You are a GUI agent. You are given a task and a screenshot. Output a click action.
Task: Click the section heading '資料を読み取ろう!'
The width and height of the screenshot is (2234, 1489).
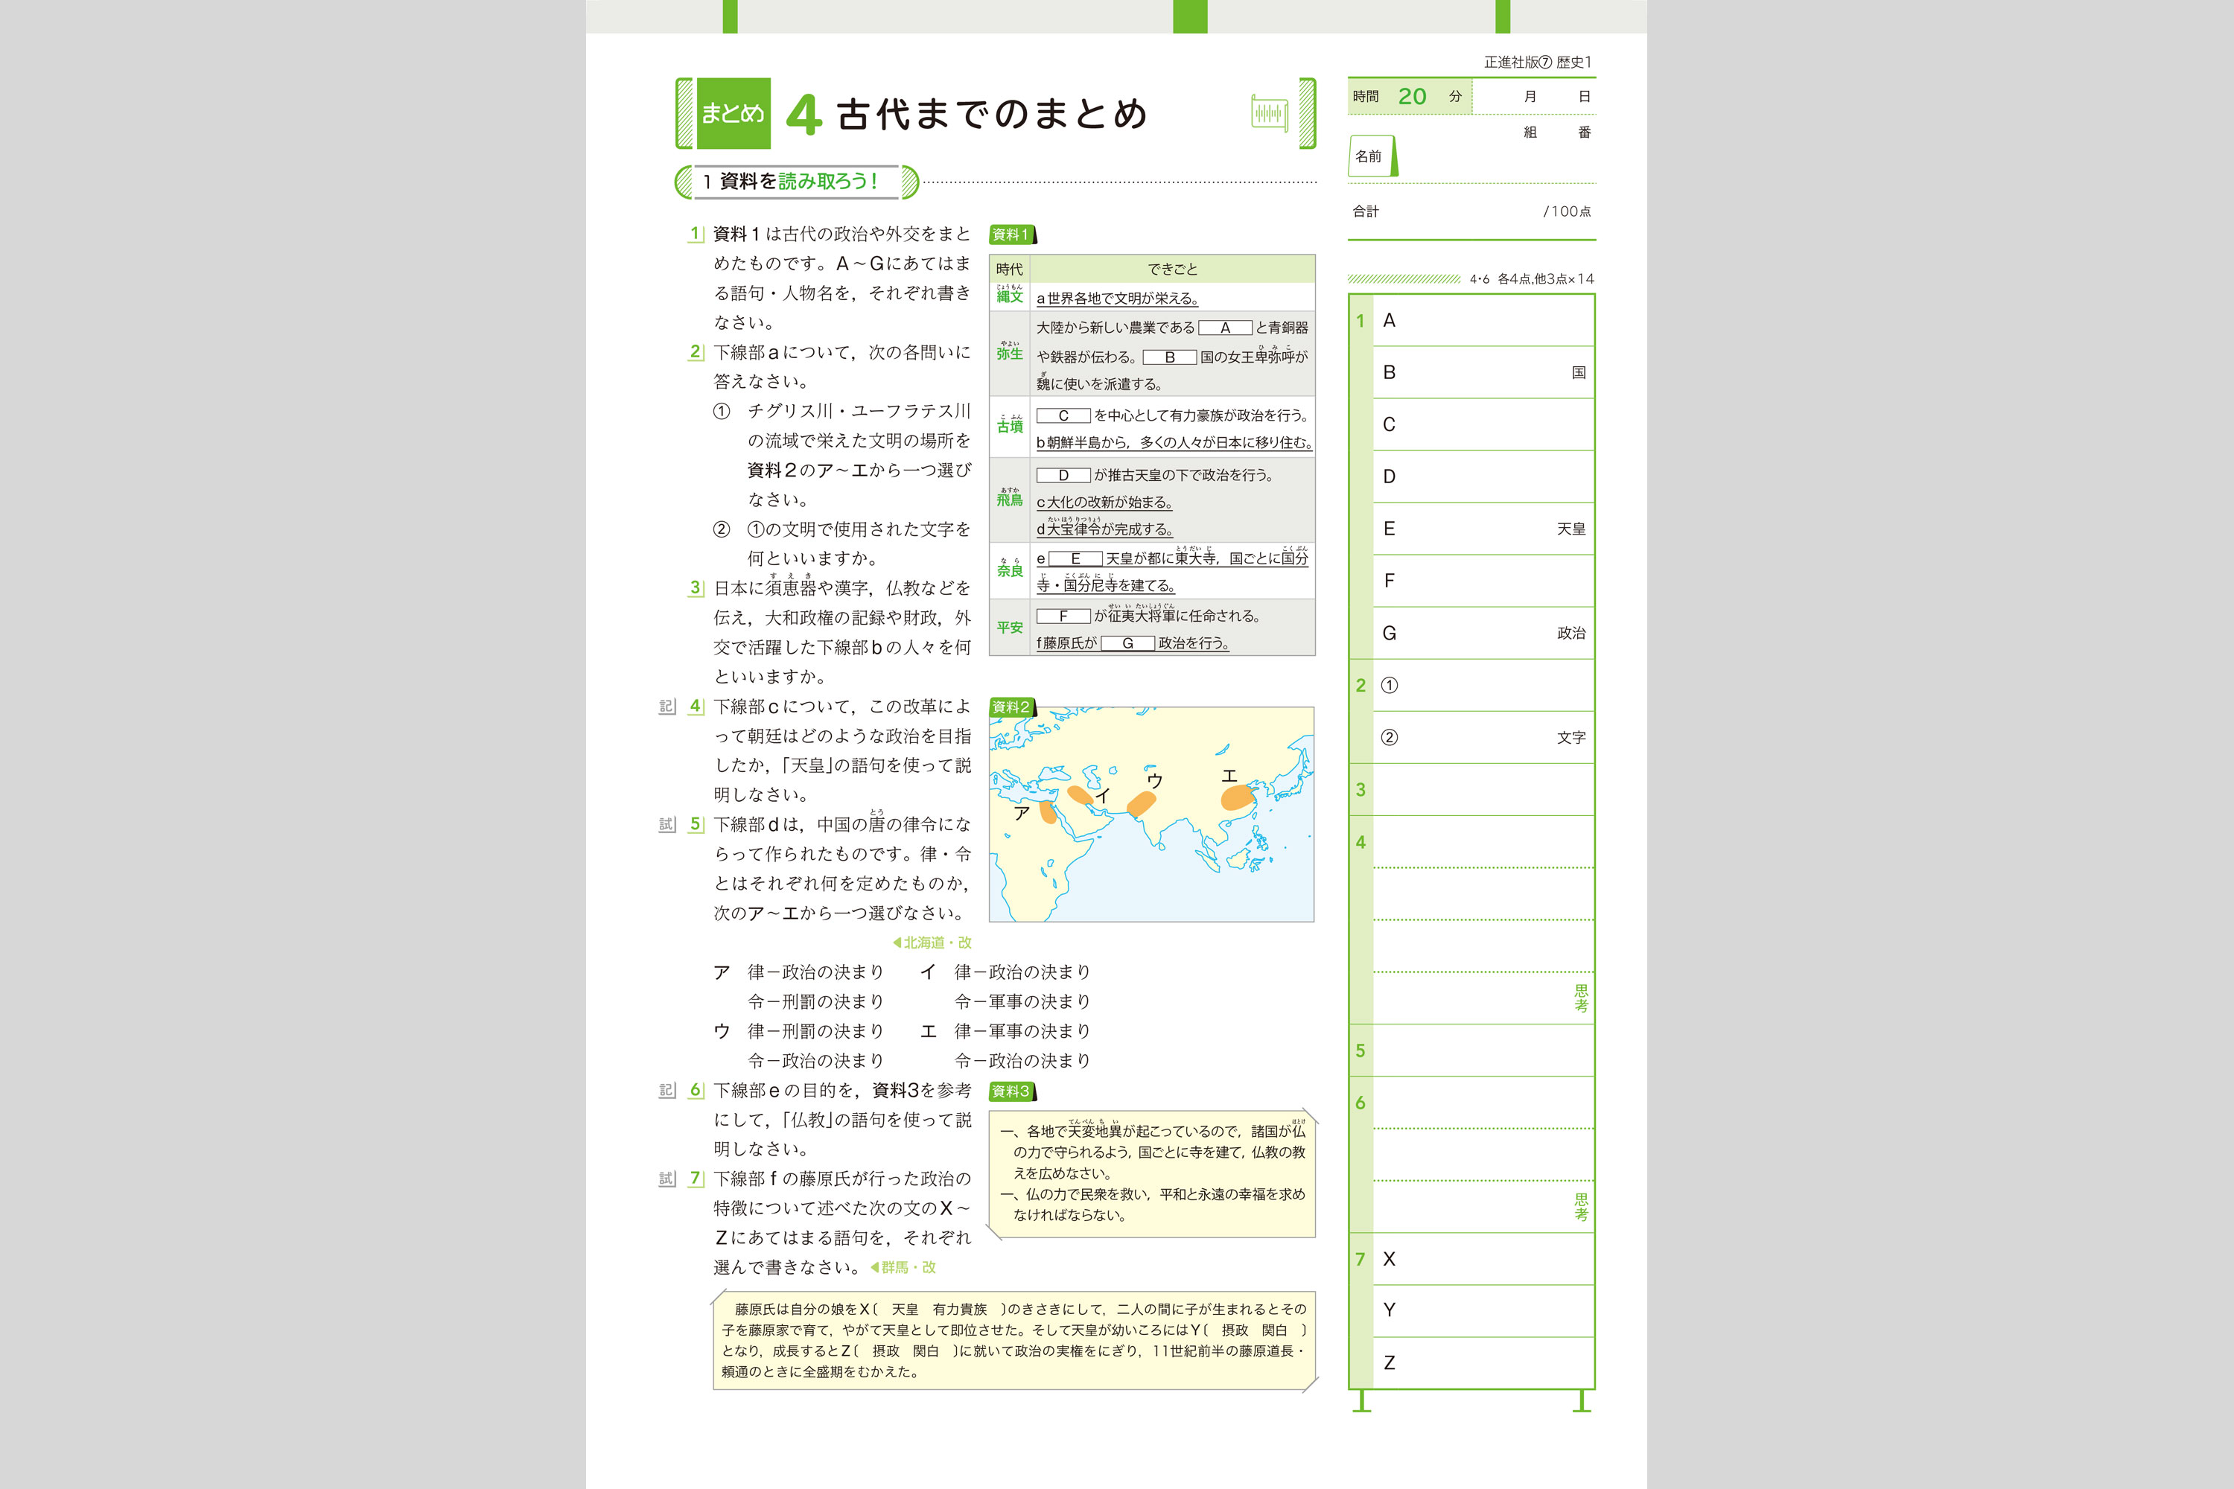(x=798, y=182)
